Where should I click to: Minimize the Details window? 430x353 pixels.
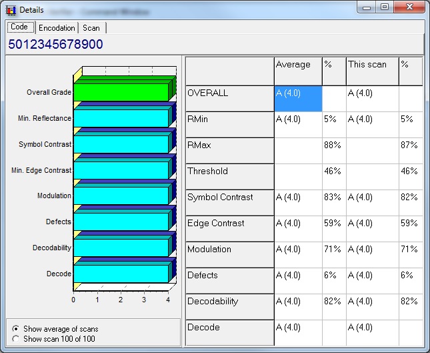(x=367, y=7)
